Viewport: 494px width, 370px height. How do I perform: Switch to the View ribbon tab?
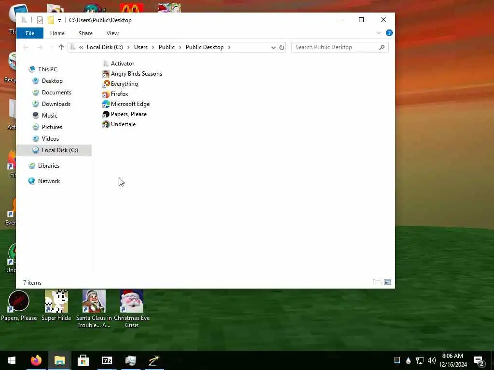click(x=112, y=33)
